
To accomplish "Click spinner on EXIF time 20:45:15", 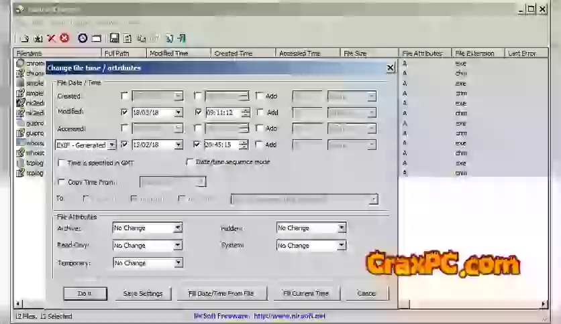I will pos(244,145).
